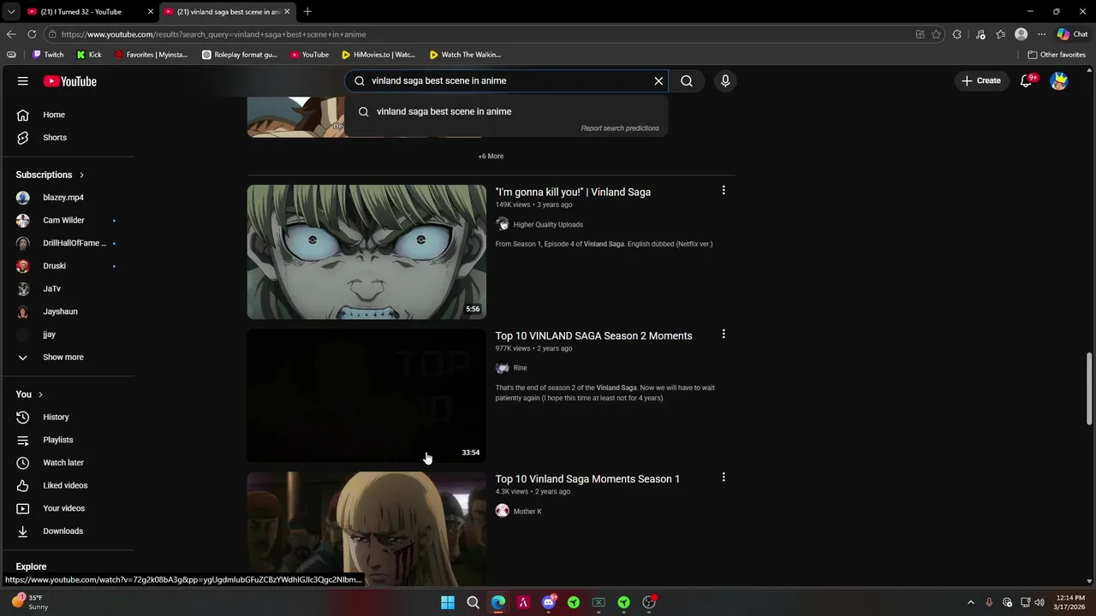Expand the Subscriptions section header
Screen dimensions: 1096x616
pyautogui.click(x=51, y=175)
